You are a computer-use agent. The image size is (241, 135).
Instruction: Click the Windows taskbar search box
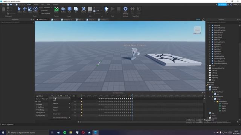click(x=27, y=132)
